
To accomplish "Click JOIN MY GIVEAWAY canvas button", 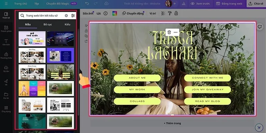I will 207,89.
